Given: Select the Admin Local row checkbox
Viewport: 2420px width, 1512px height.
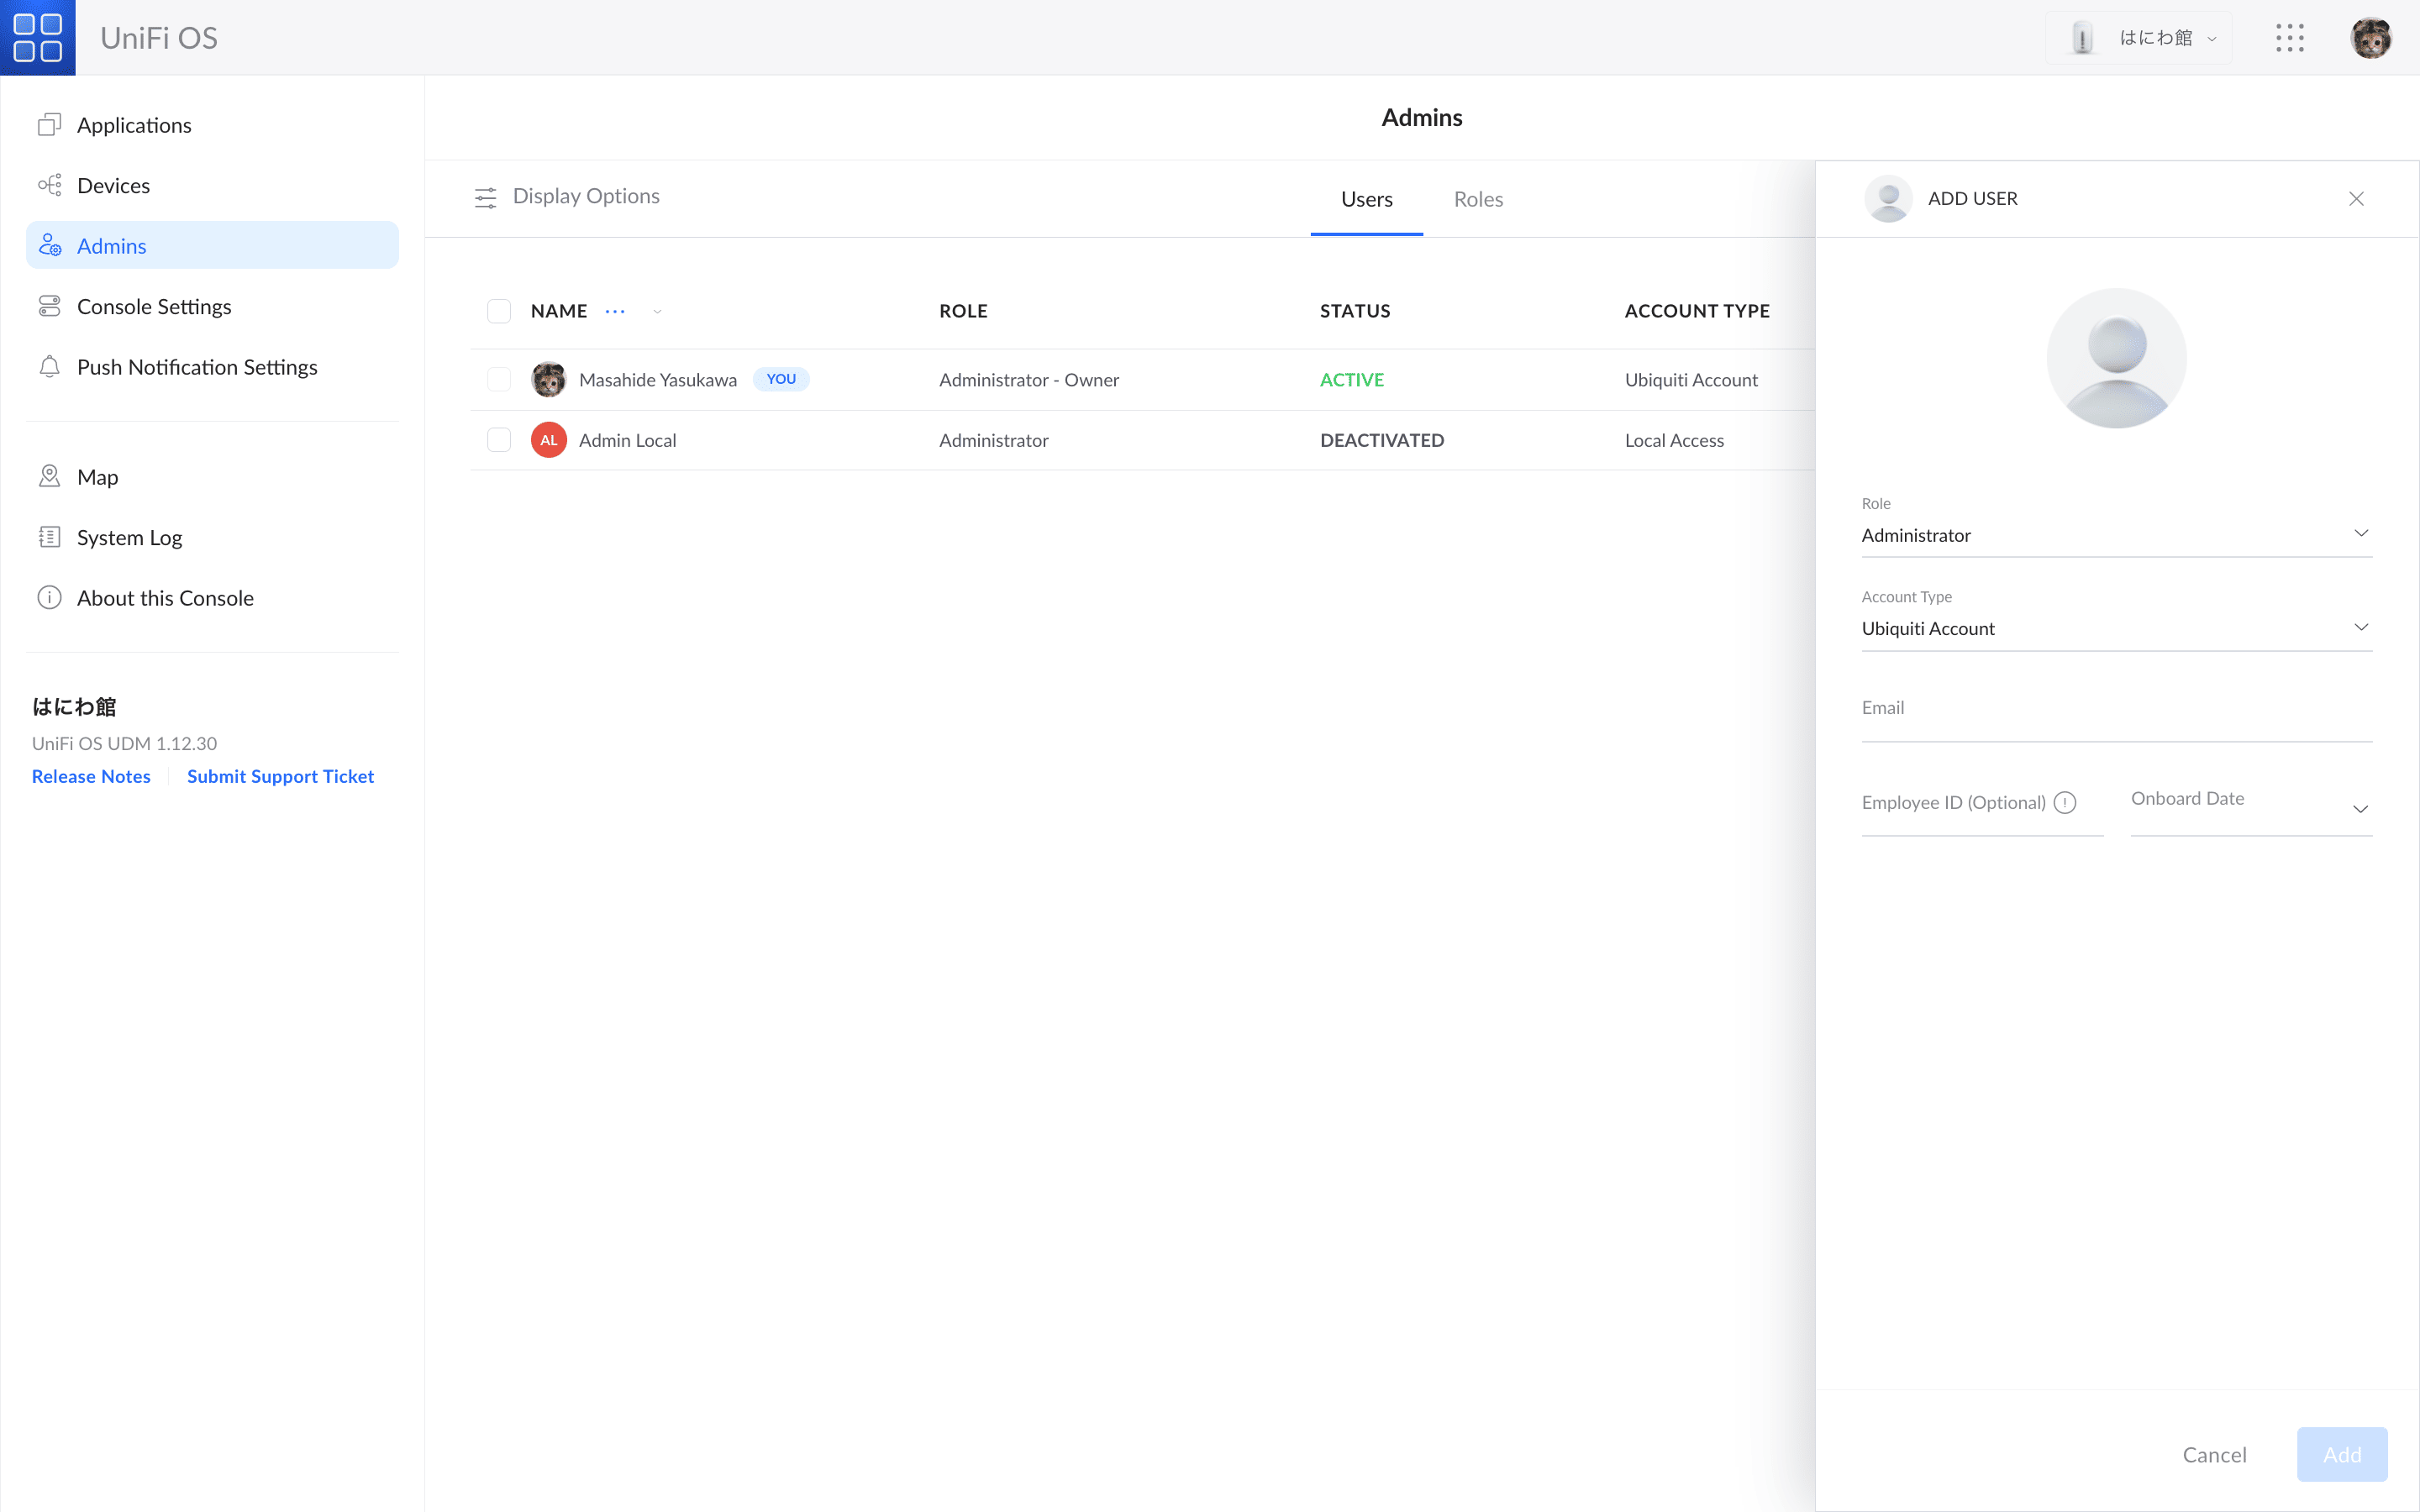Looking at the screenshot, I should [x=499, y=440].
